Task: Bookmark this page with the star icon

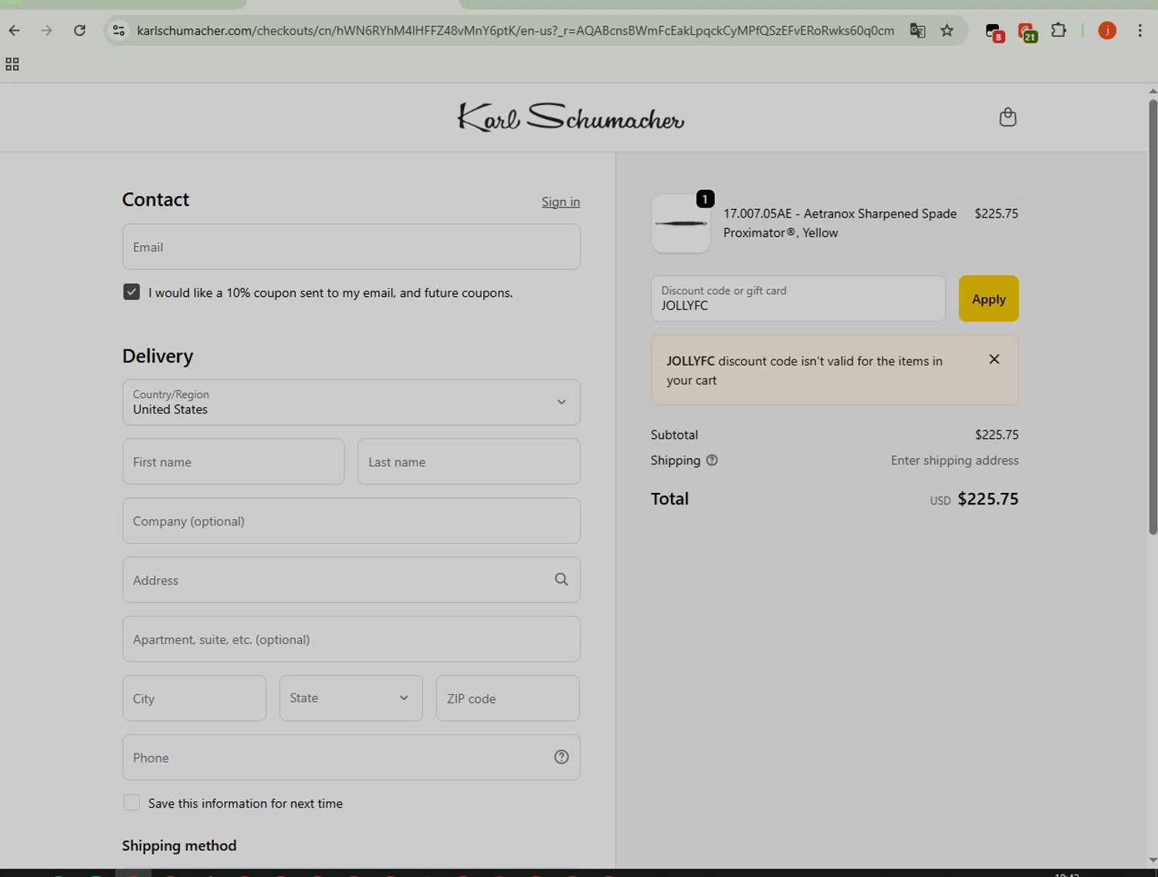Action: click(x=947, y=31)
